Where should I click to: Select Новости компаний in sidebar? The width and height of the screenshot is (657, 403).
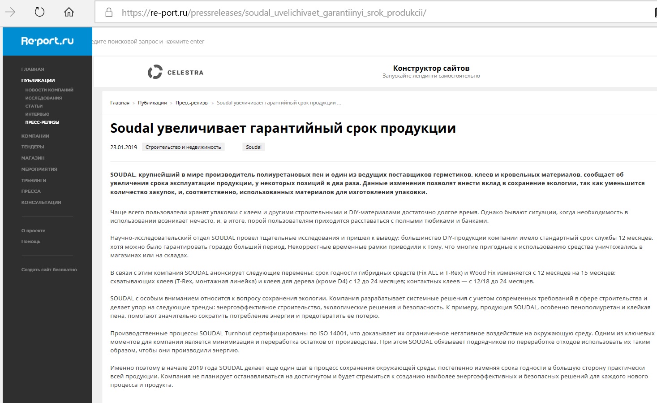(49, 90)
